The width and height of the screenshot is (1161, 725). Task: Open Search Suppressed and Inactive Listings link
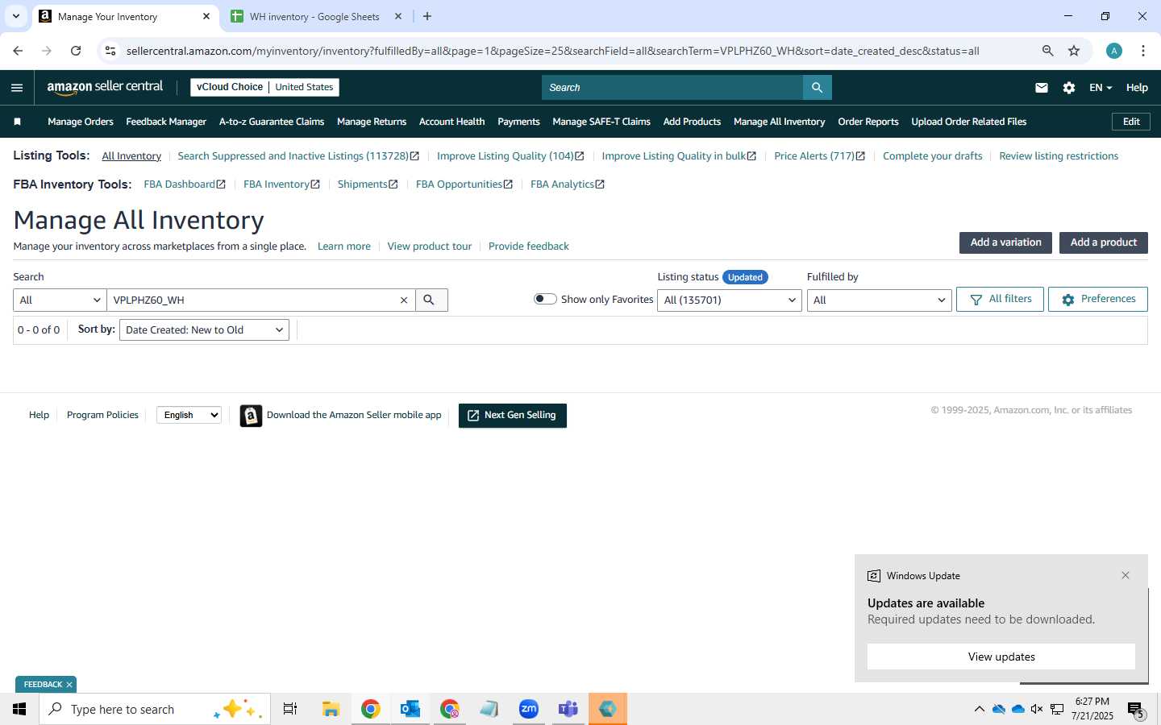[x=298, y=156]
